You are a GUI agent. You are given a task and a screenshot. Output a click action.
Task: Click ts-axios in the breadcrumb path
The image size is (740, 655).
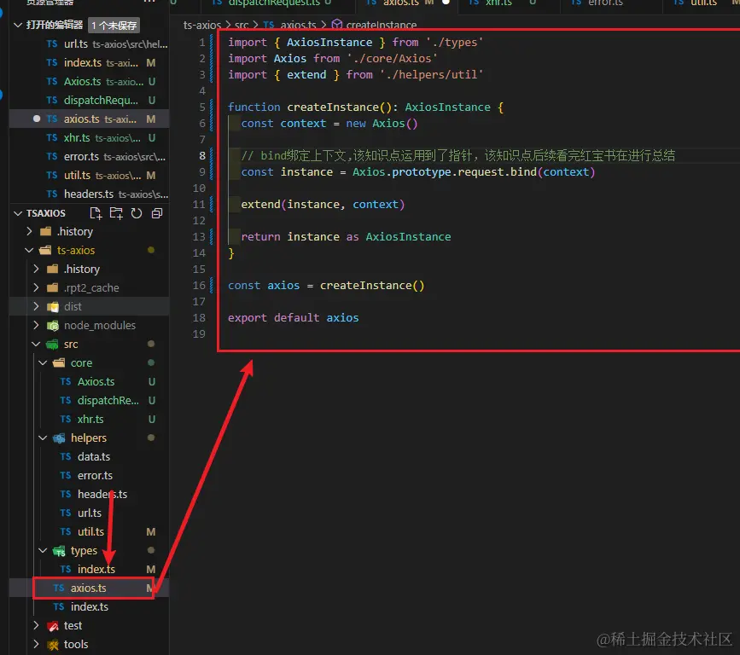[x=202, y=25]
